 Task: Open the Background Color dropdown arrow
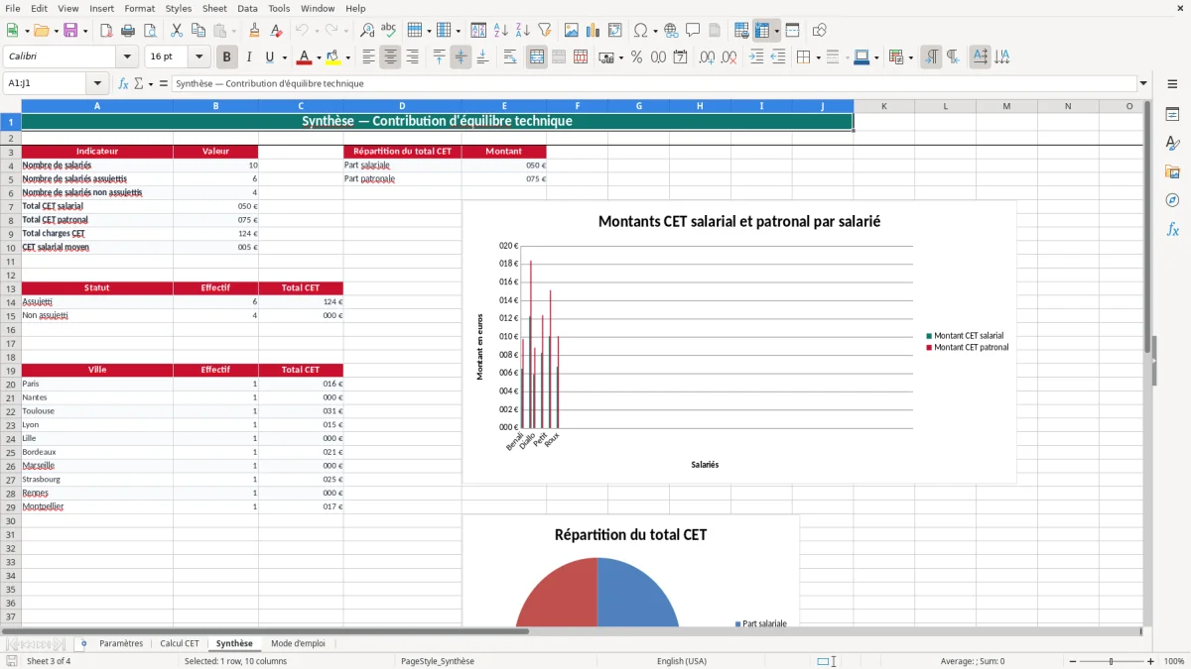pos(347,57)
